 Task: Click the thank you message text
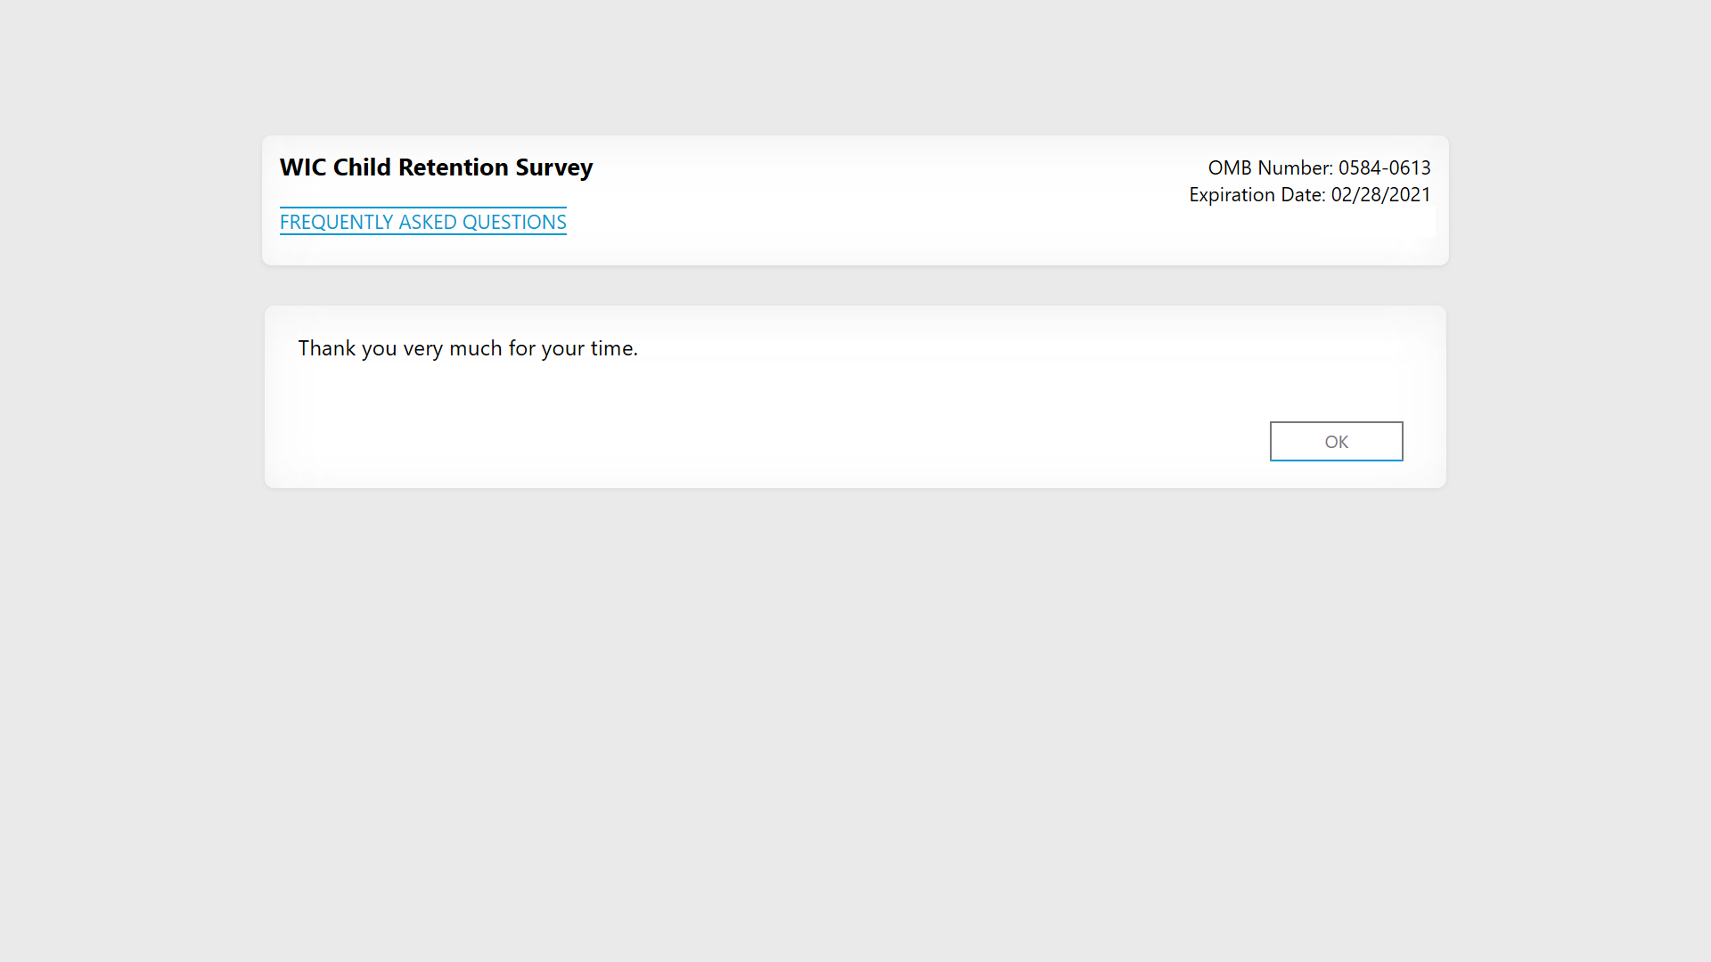coord(468,348)
